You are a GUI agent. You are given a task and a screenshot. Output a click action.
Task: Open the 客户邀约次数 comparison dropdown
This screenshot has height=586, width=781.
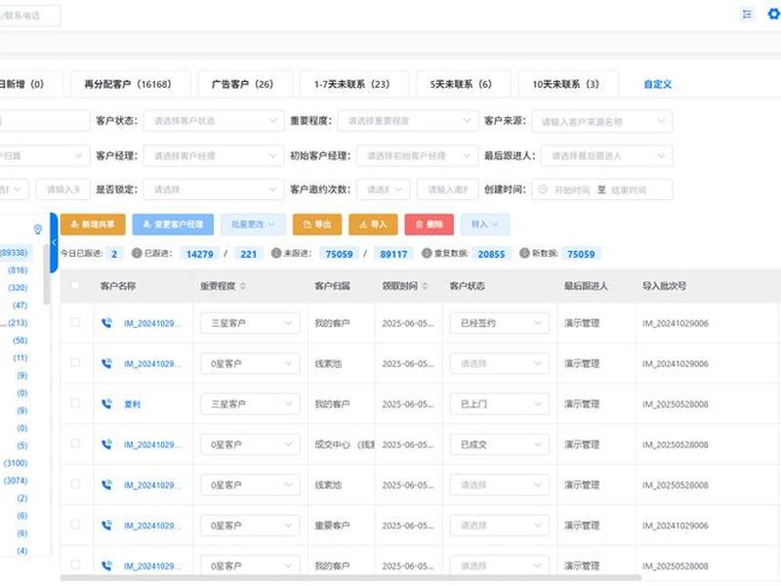click(383, 189)
